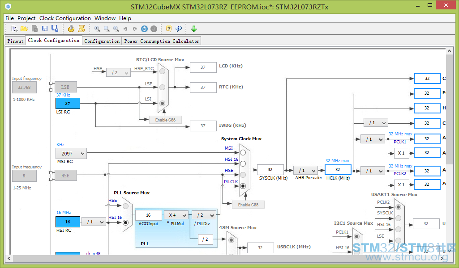Open the PLLDiv /2 dropdown
Image resolution: width=459 pixels, height=268 pixels.
click(204, 215)
